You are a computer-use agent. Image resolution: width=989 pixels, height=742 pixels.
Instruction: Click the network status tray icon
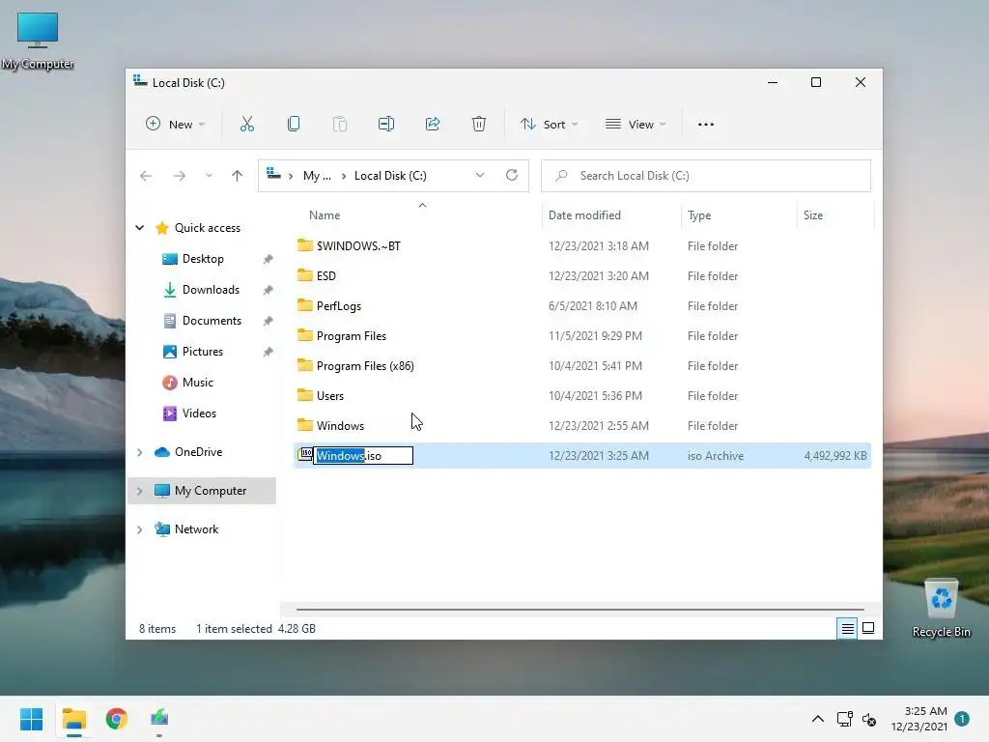point(844,719)
